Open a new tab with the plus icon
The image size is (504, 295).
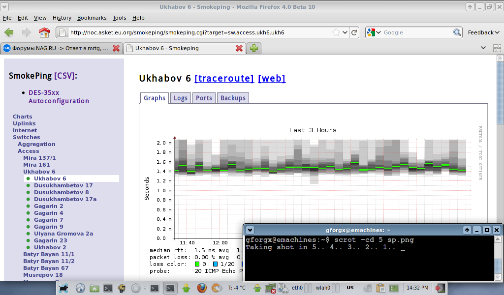[x=254, y=48]
